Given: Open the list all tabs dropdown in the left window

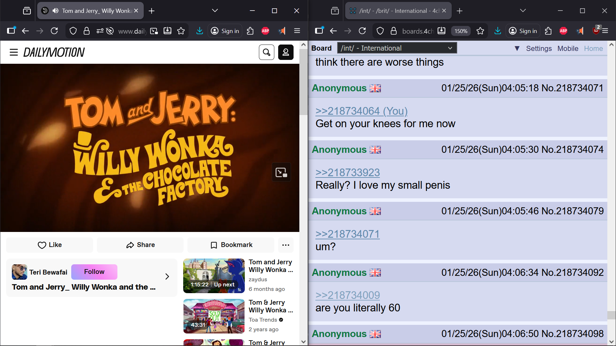Looking at the screenshot, I should (x=215, y=11).
